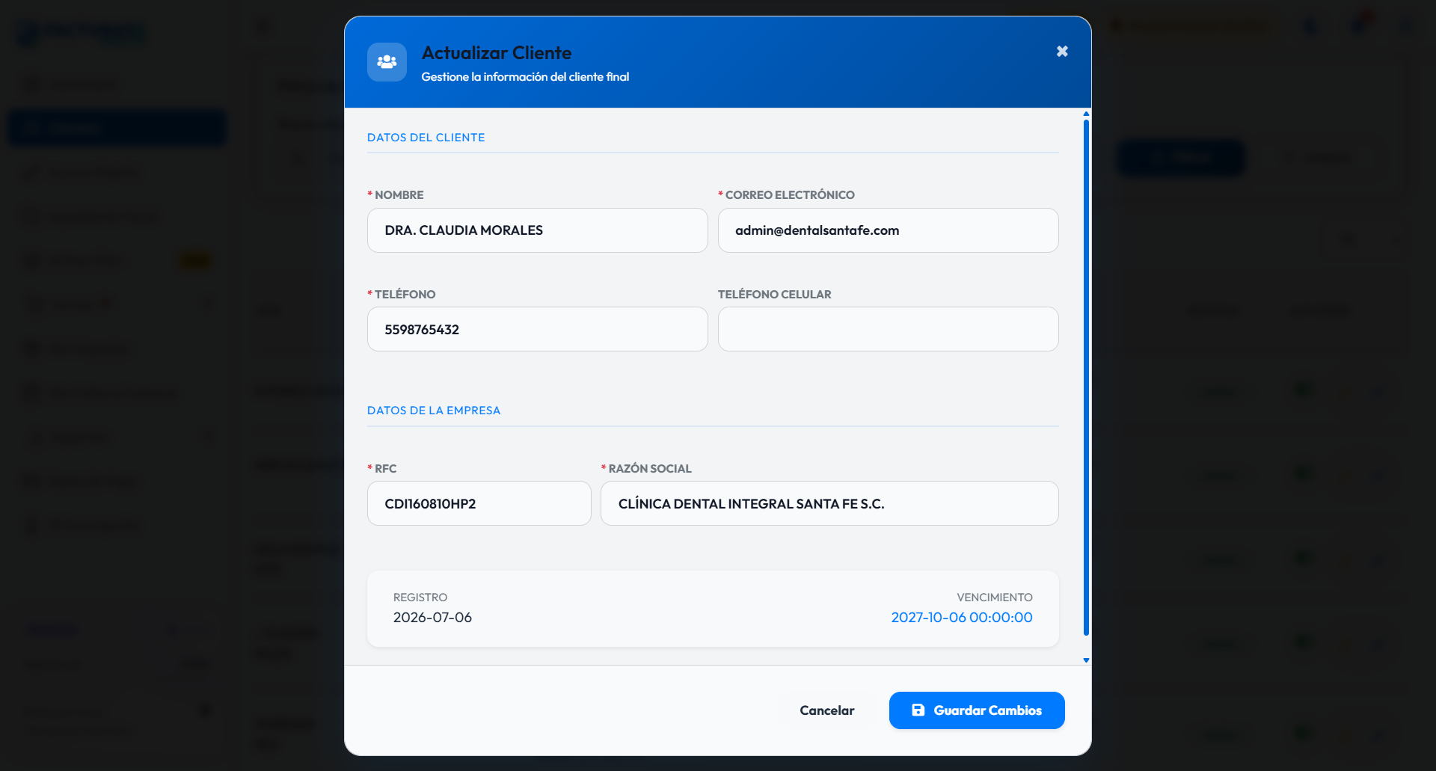Focus the empty Teléfono Celular field

pyautogui.click(x=888, y=329)
